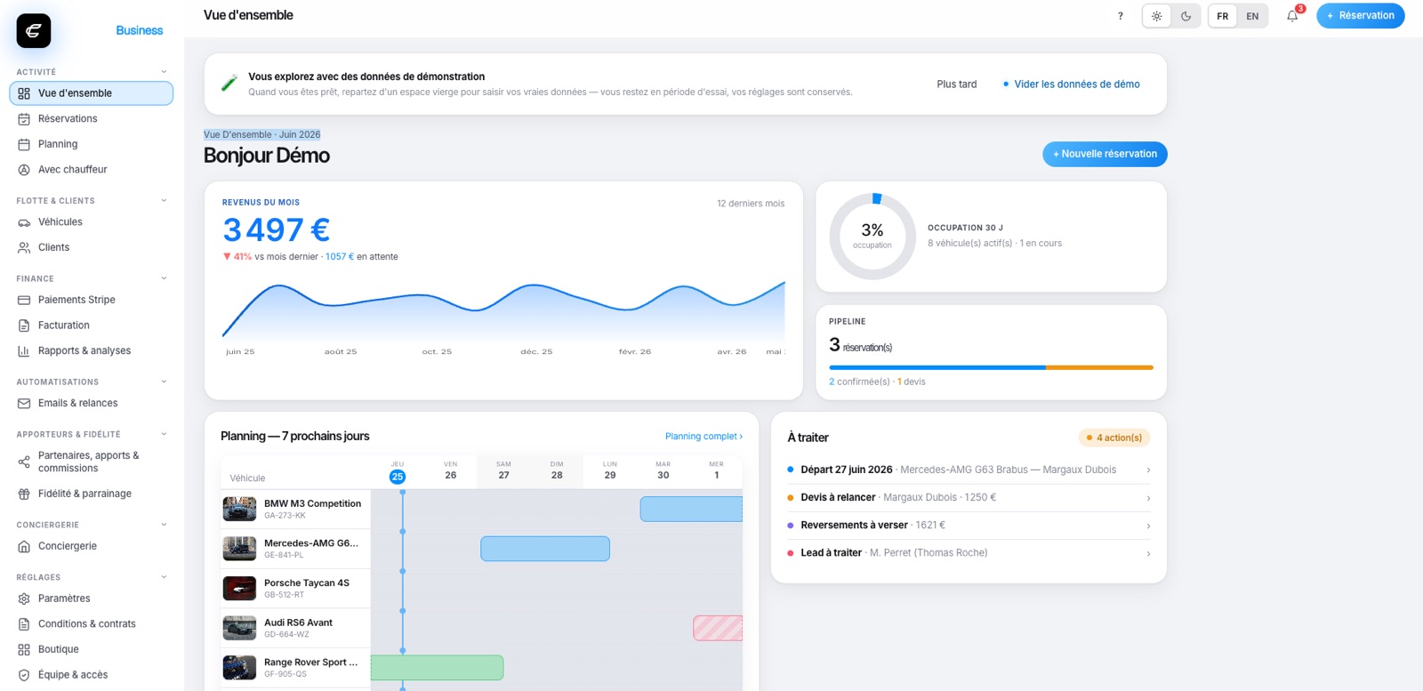The height and width of the screenshot is (691, 1423).
Task: Switch to dark theme moon toggle
Action: tap(1186, 16)
